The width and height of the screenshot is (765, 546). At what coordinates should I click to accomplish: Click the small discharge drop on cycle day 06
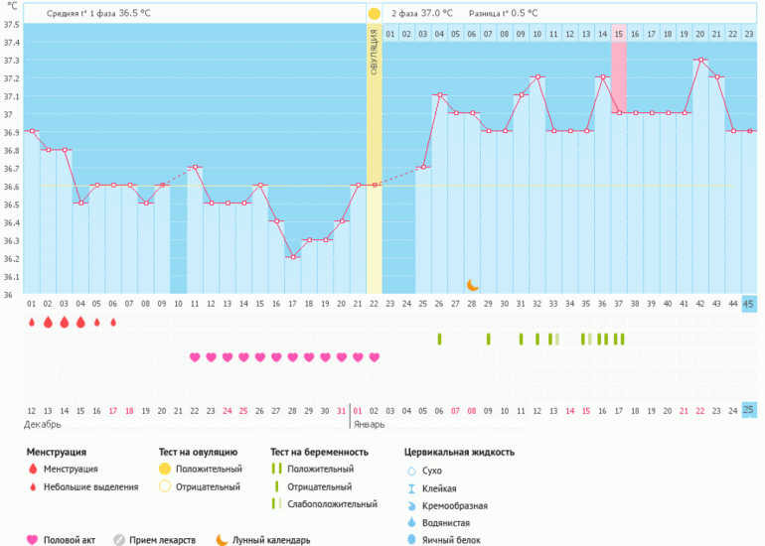[x=113, y=323]
